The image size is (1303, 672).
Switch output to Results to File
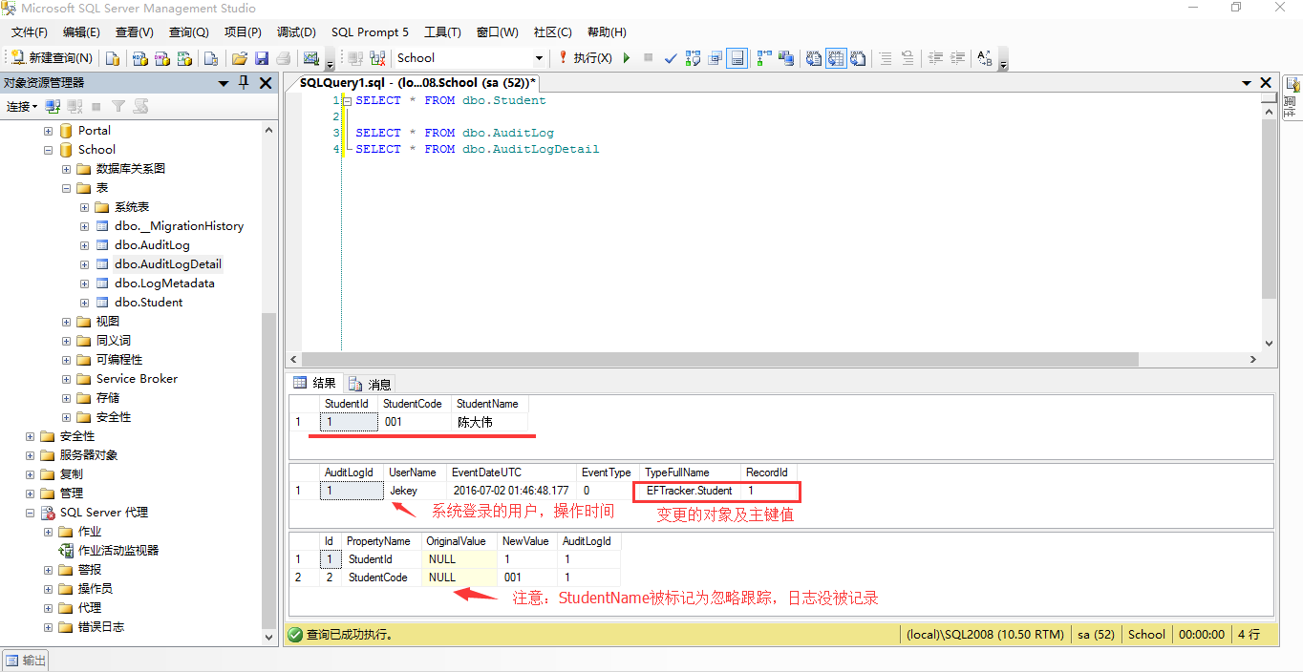click(x=858, y=58)
